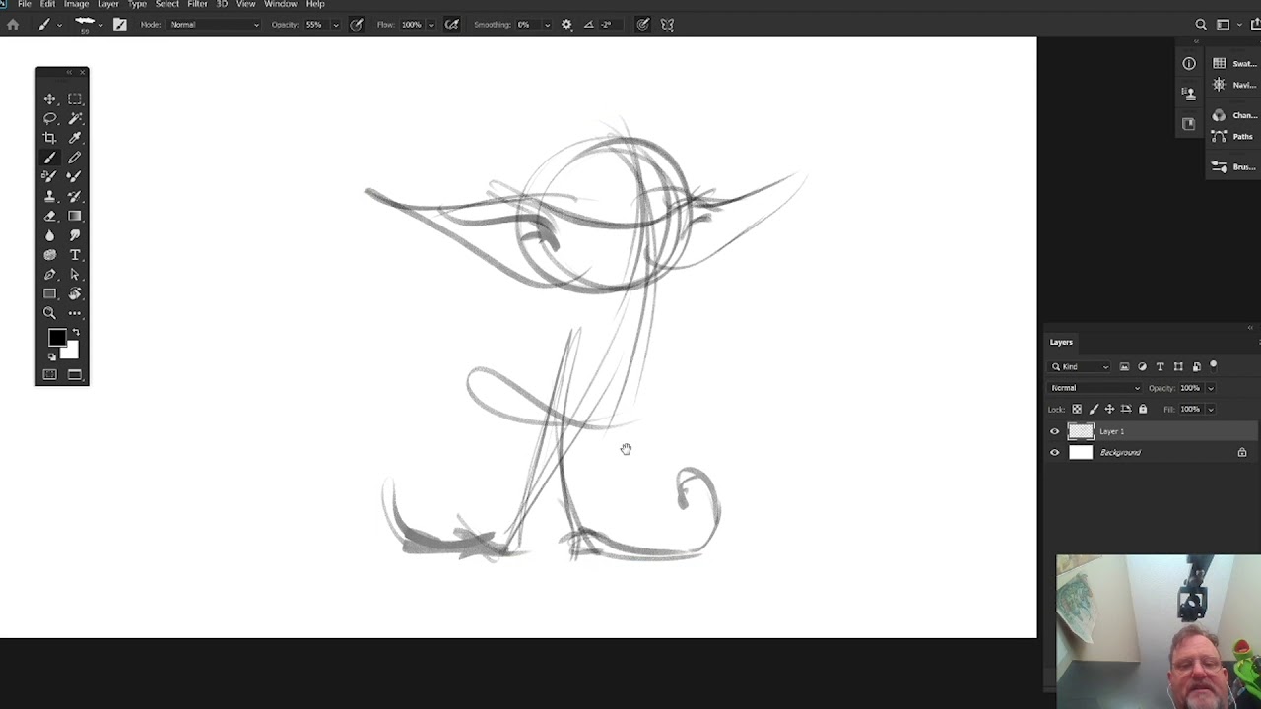Expand the Flow slider dropdown
The height and width of the screenshot is (709, 1261).
(x=431, y=25)
